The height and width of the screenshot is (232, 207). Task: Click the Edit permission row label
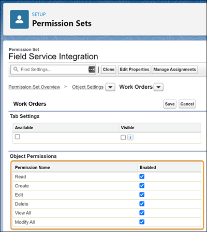[19, 195]
